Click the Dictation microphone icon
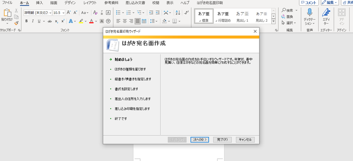This screenshot has height=161, width=353. [x=310, y=13]
